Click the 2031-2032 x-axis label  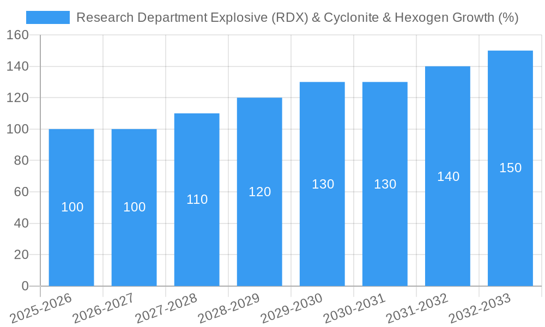[417, 308]
